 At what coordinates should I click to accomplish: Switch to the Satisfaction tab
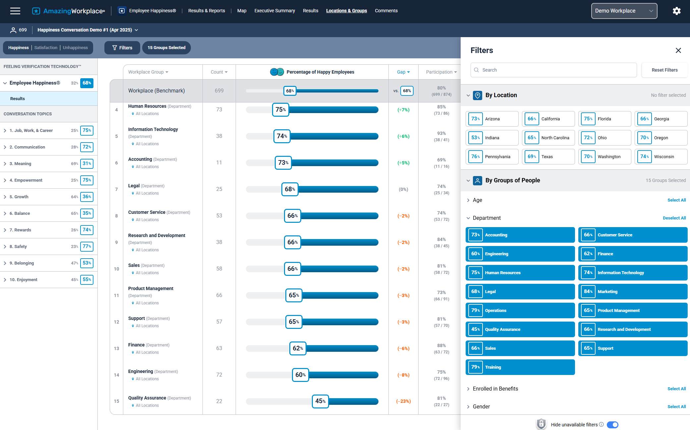tap(46, 48)
